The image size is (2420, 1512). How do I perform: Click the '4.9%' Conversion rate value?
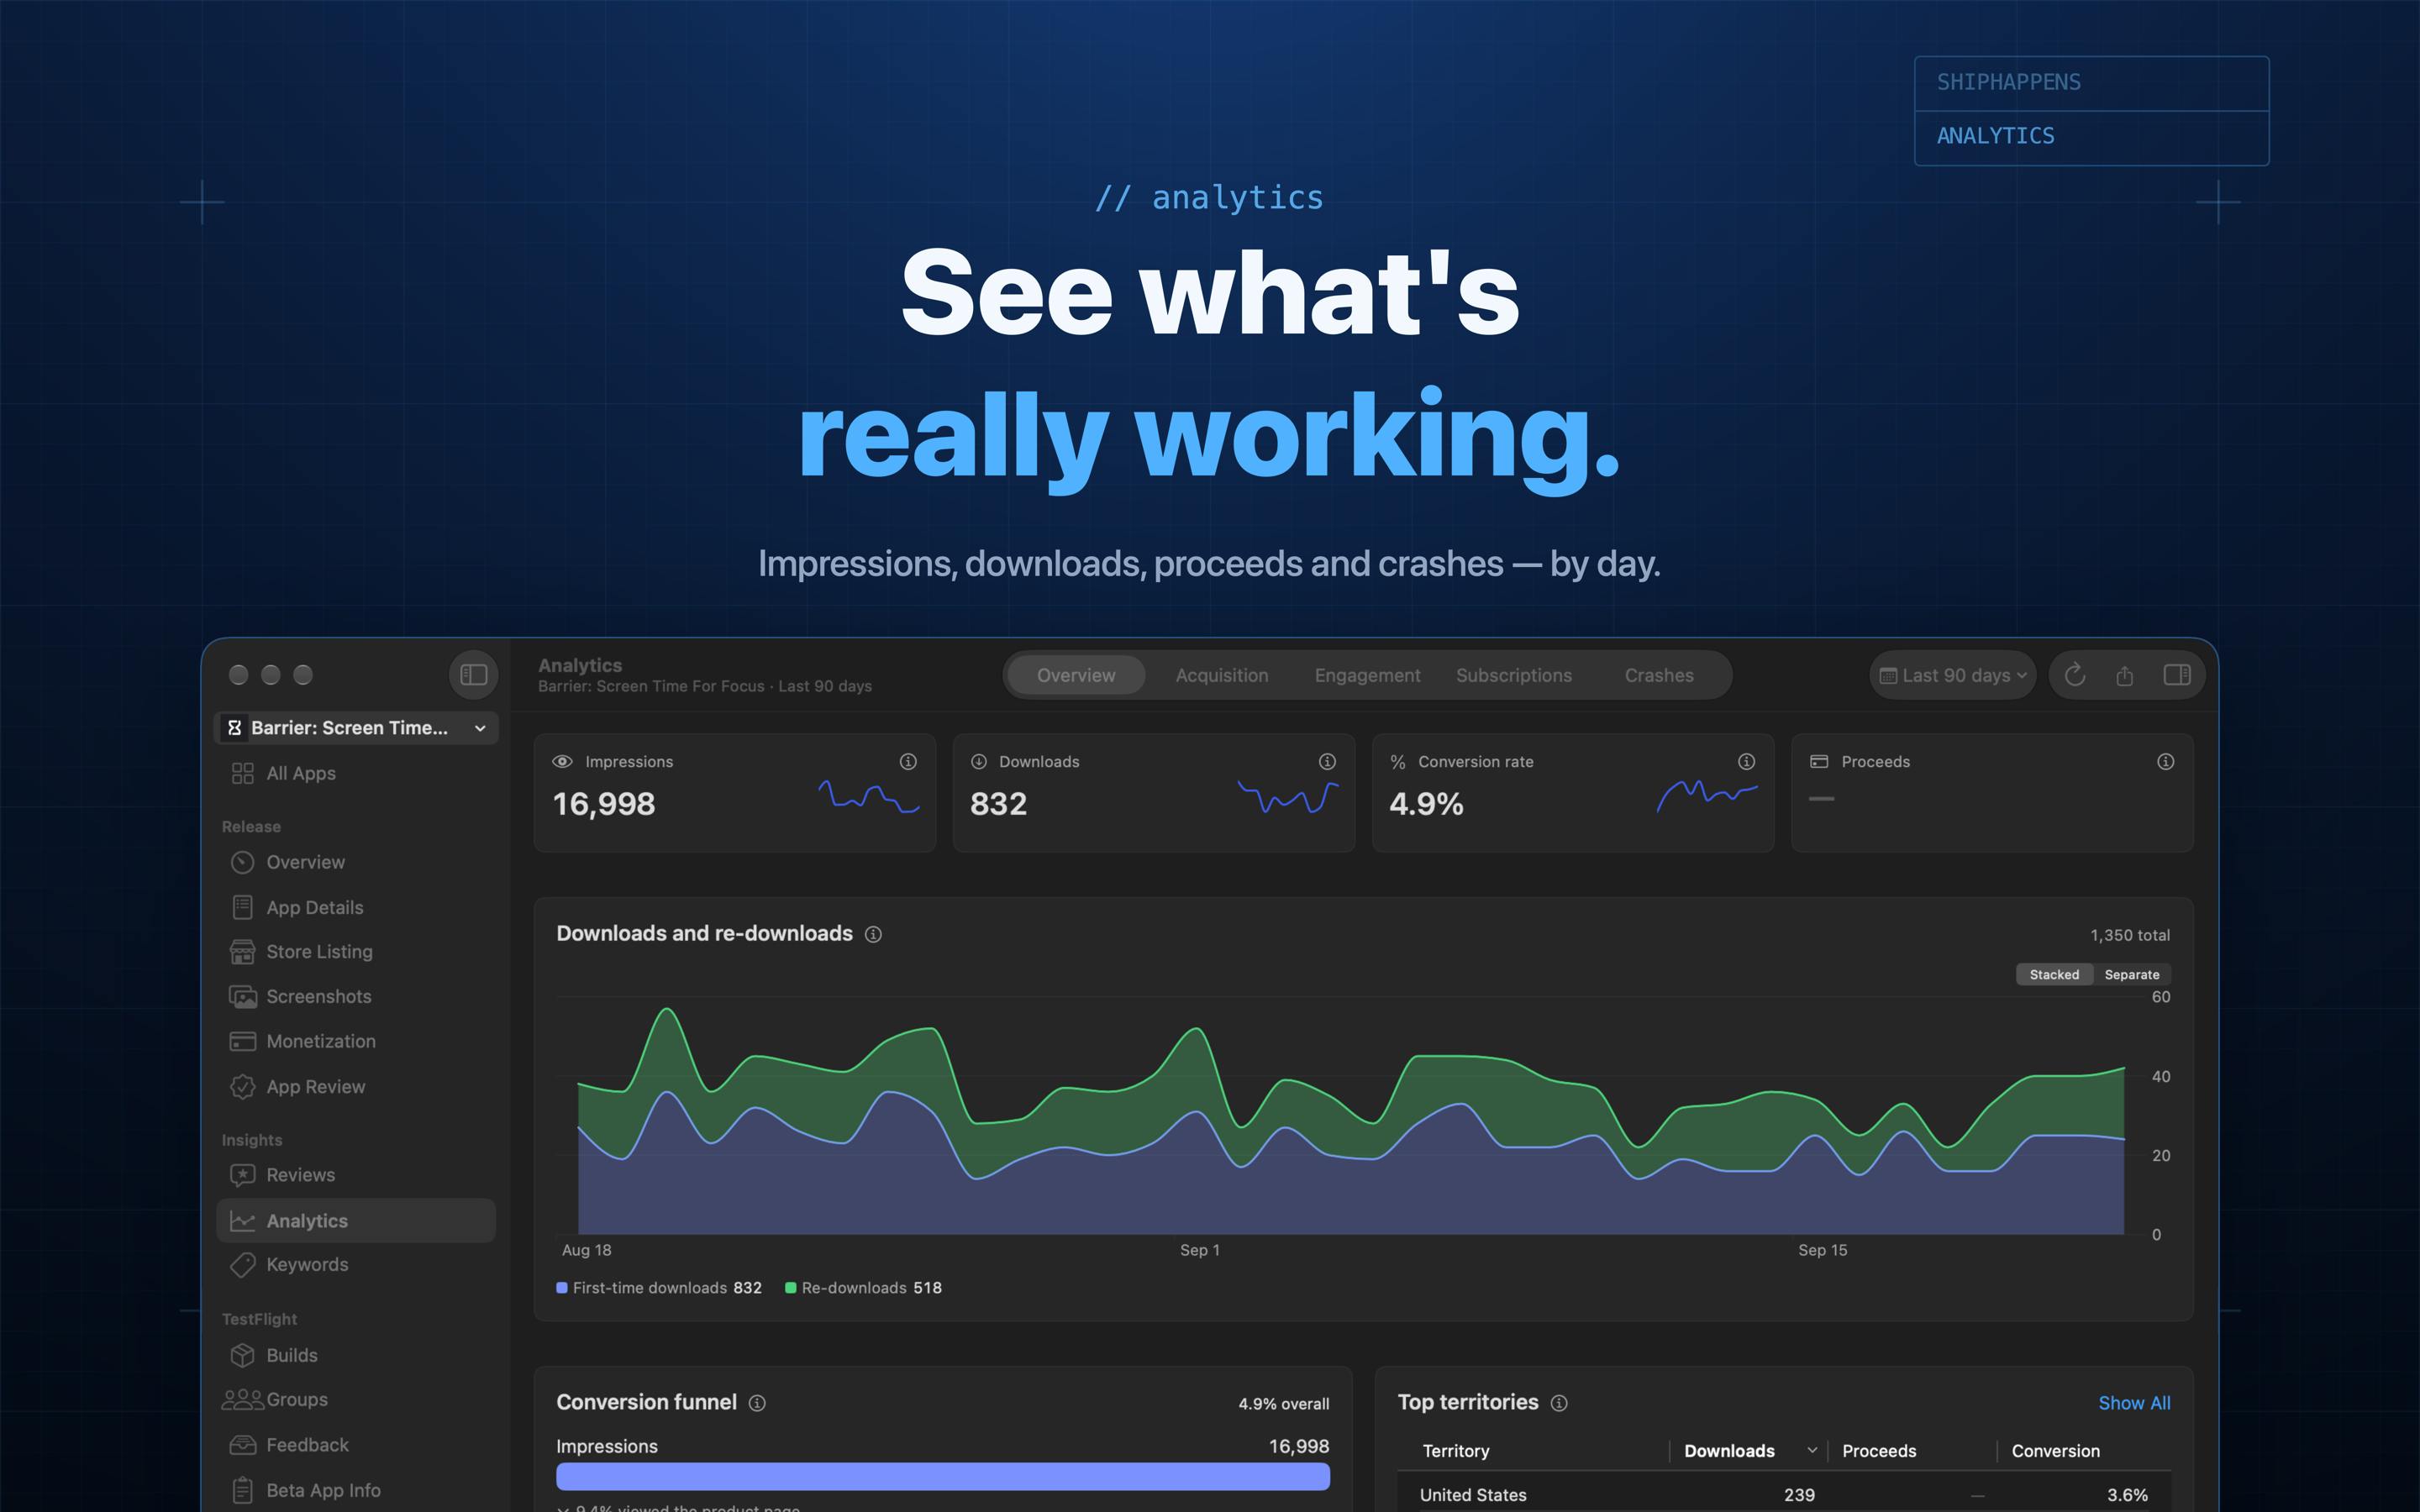[1426, 804]
